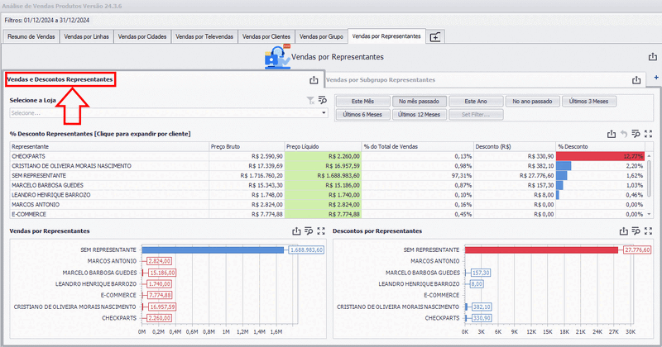Switch to the Vendas por Clientes tab
Screen dimensions: 662x347
266,36
